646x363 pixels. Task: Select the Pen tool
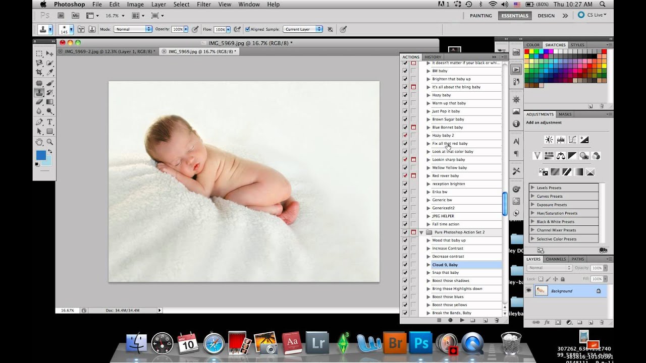pos(39,122)
